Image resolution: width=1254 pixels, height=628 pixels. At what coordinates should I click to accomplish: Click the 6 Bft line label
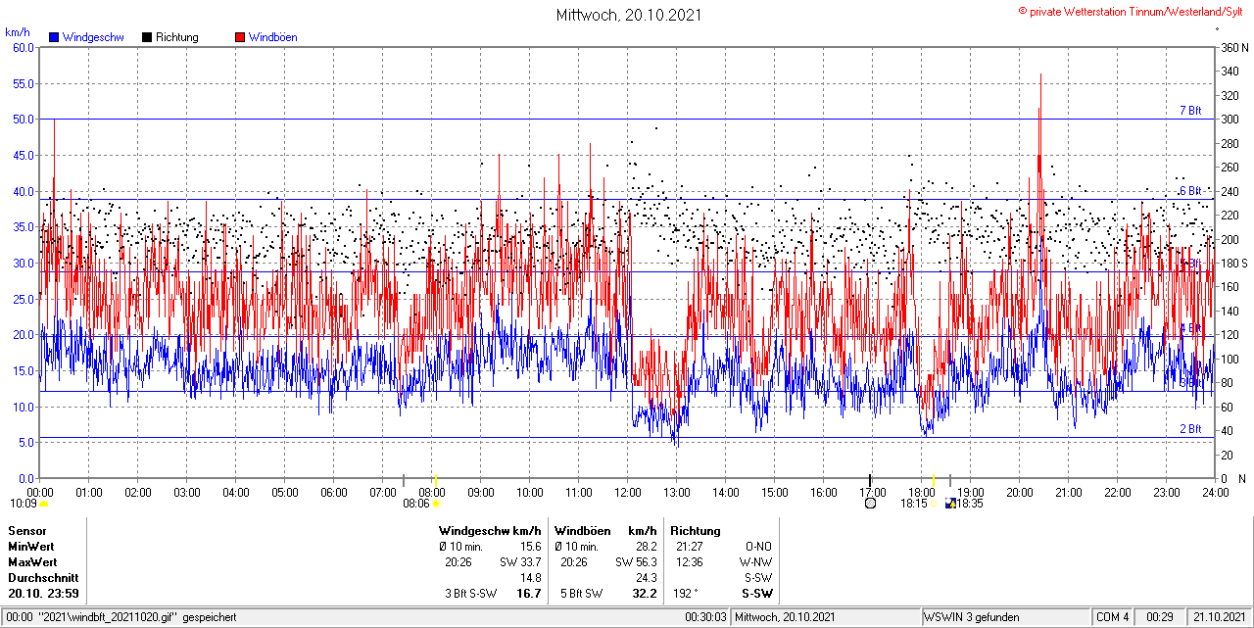(1190, 191)
